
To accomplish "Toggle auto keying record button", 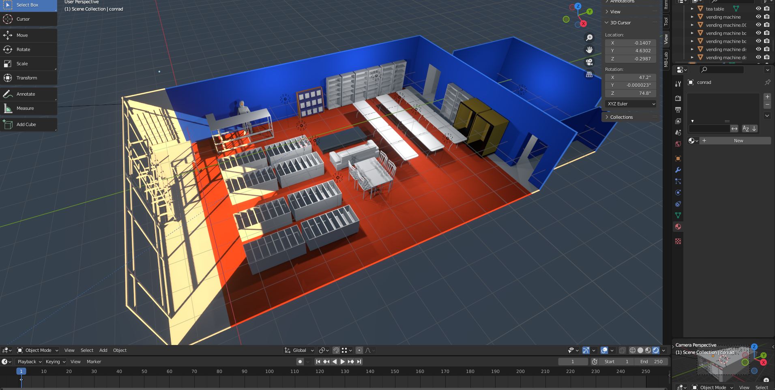I will (x=300, y=362).
